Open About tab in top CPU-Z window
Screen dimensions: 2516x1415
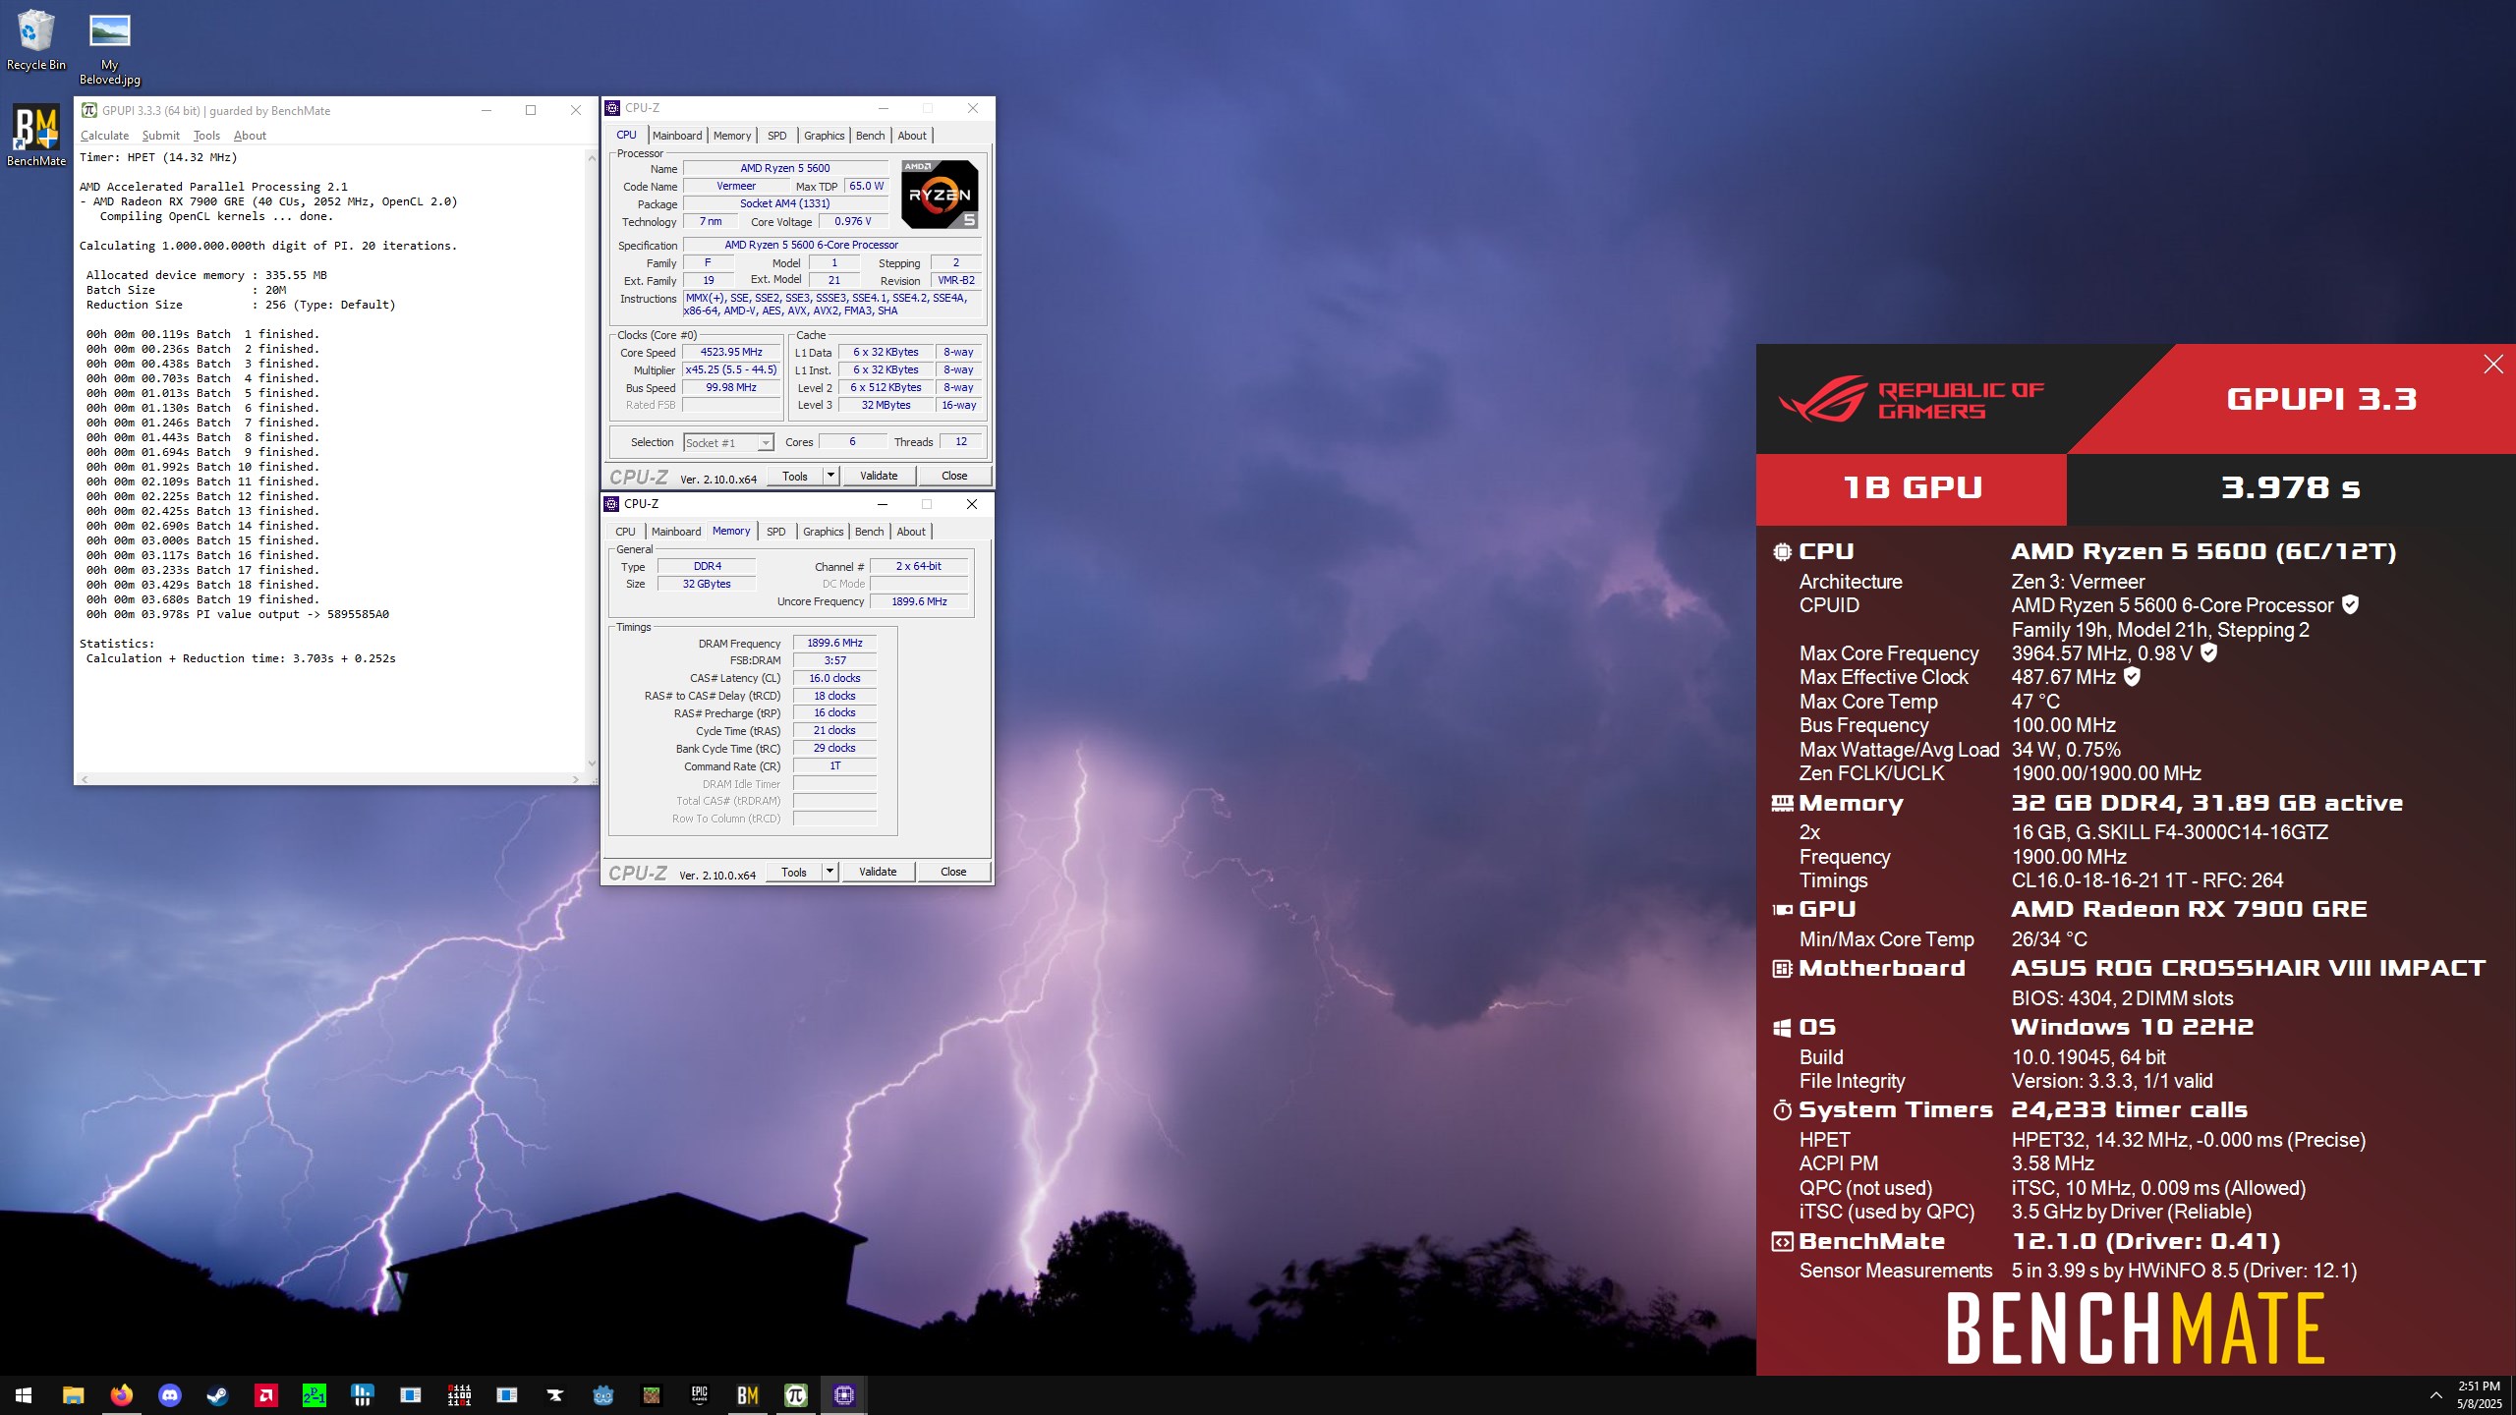point(912,136)
